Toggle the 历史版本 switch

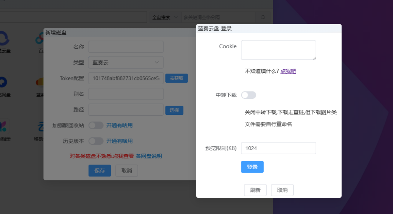tap(96, 141)
